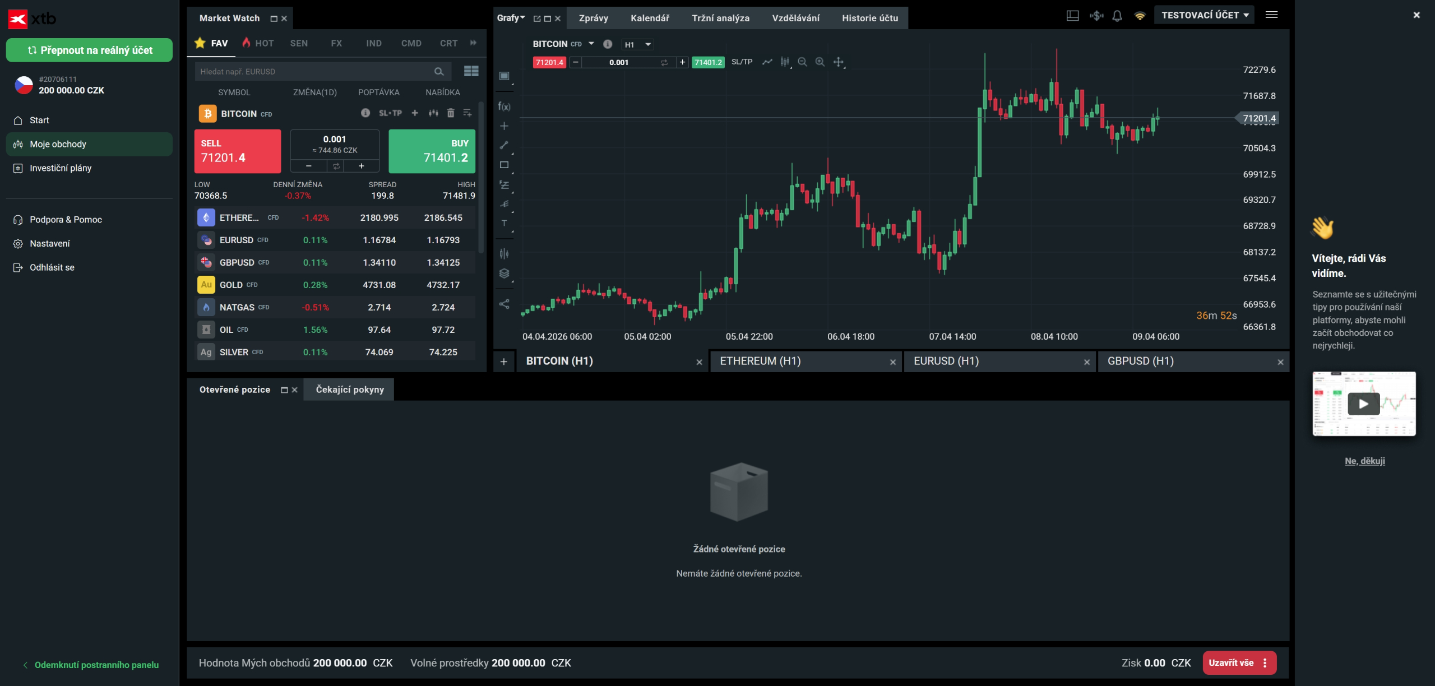Viewport: 1435px width, 686px height.
Task: Select the text annotation tool
Action: [504, 223]
